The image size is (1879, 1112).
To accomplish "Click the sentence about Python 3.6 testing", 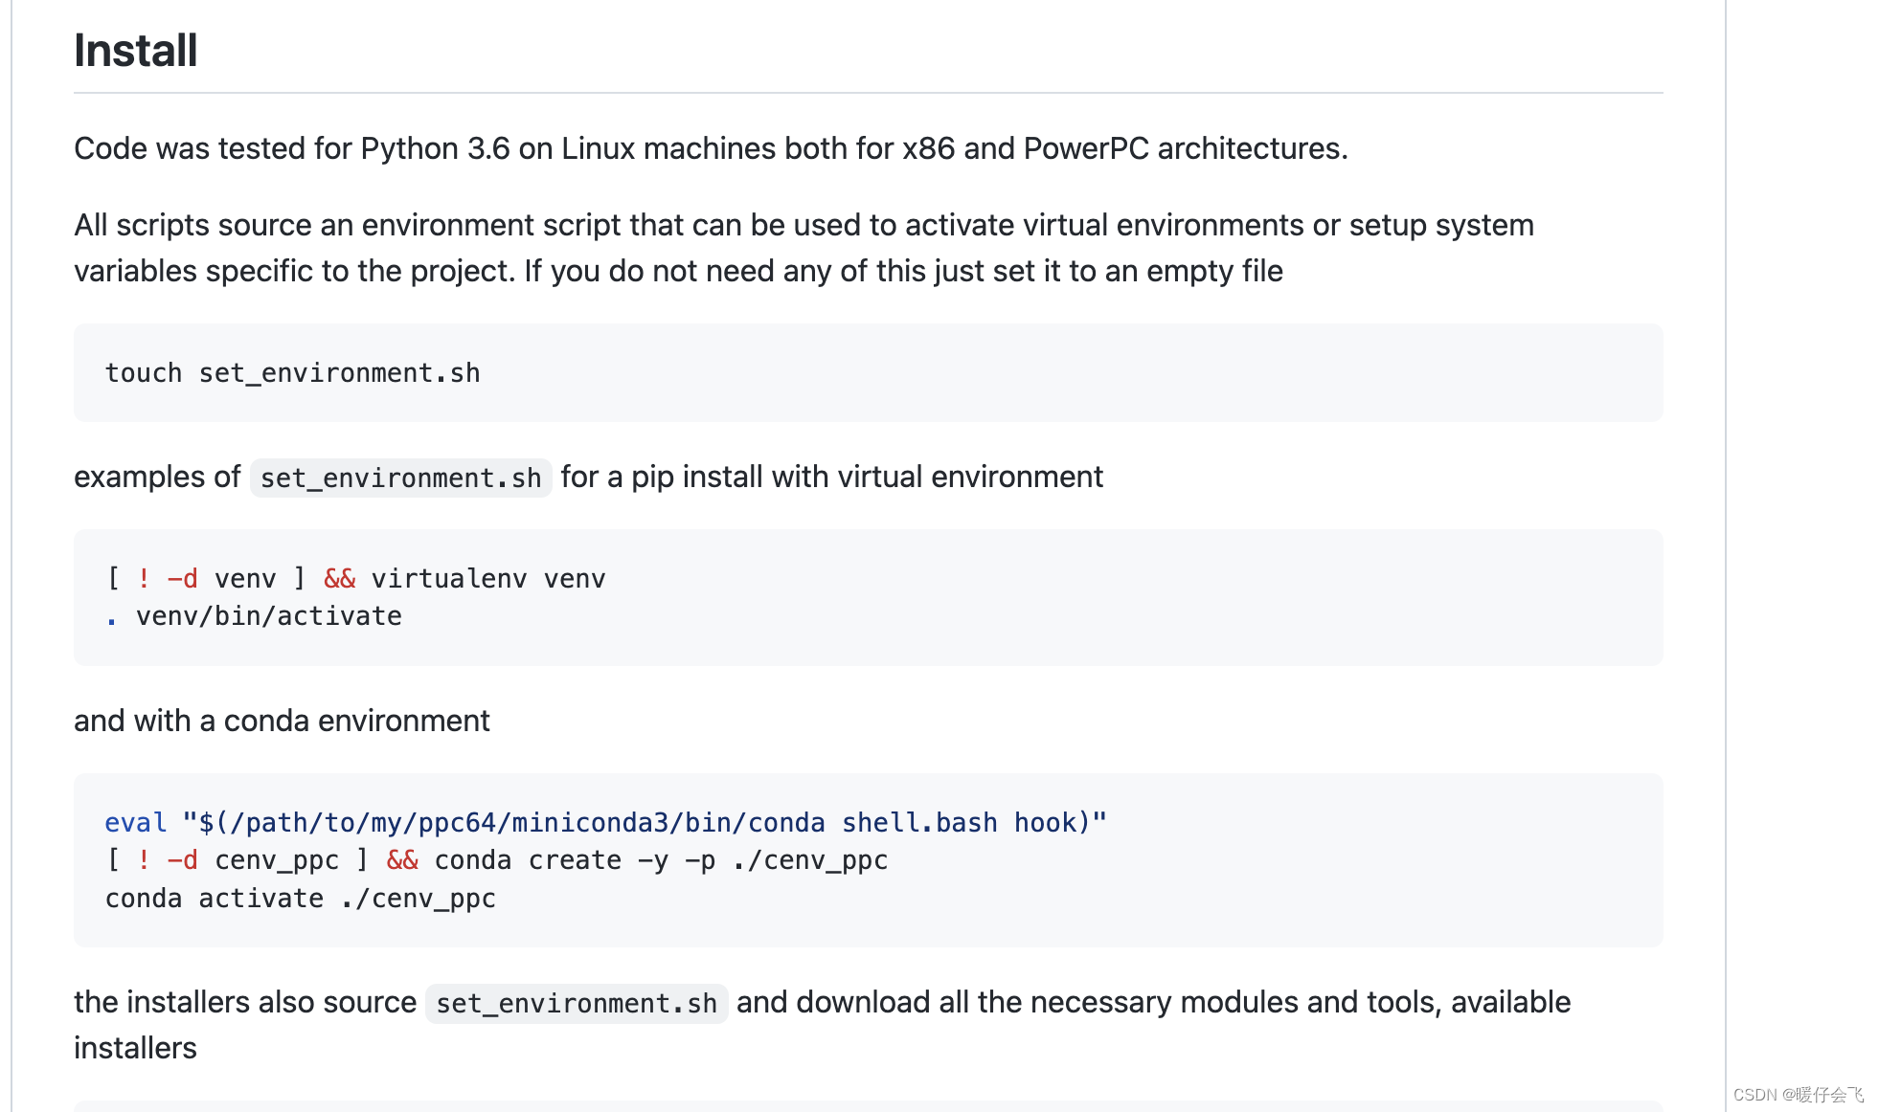I will [711, 148].
